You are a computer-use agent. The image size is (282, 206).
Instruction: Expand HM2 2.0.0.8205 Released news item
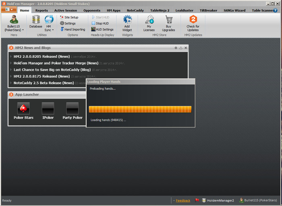pos(11,56)
